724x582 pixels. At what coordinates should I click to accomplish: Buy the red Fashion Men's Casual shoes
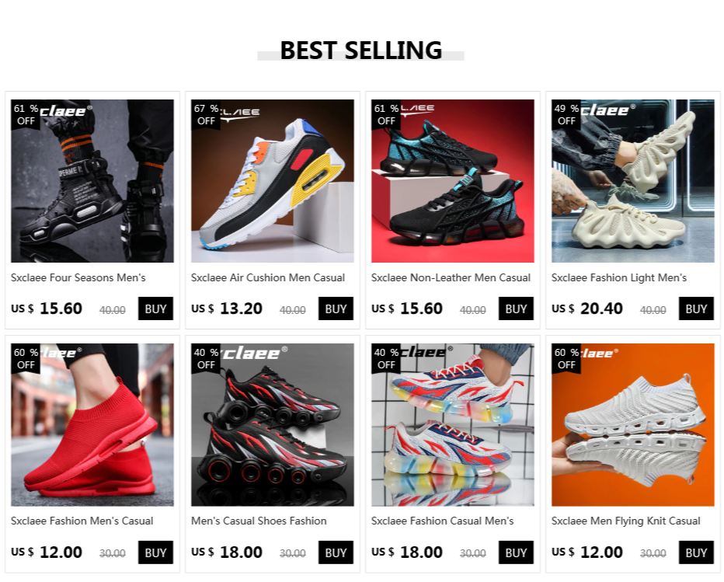[x=155, y=552]
